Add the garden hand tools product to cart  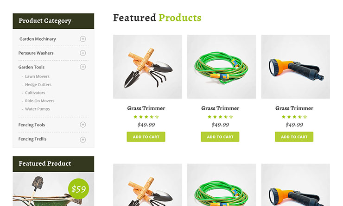pos(146,137)
